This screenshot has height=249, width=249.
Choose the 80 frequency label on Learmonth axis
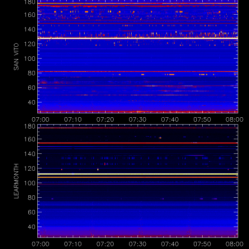click(x=32, y=198)
